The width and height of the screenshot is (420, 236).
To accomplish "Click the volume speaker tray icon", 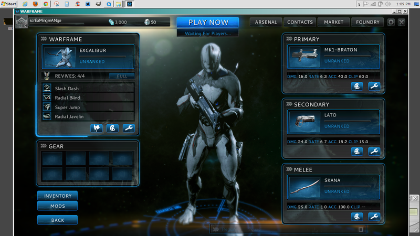I will click(387, 4).
